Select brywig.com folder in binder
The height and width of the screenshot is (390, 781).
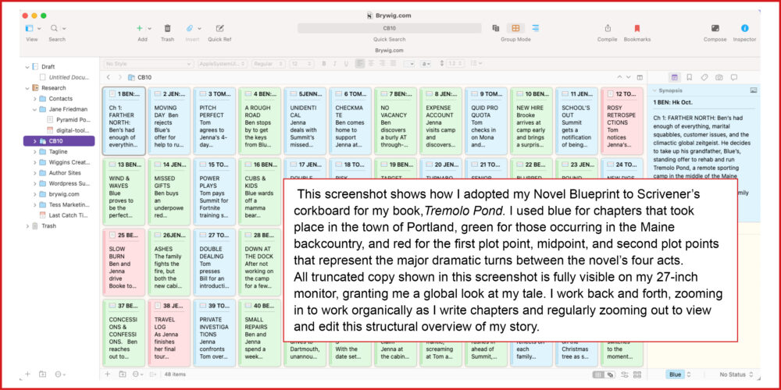coord(59,194)
